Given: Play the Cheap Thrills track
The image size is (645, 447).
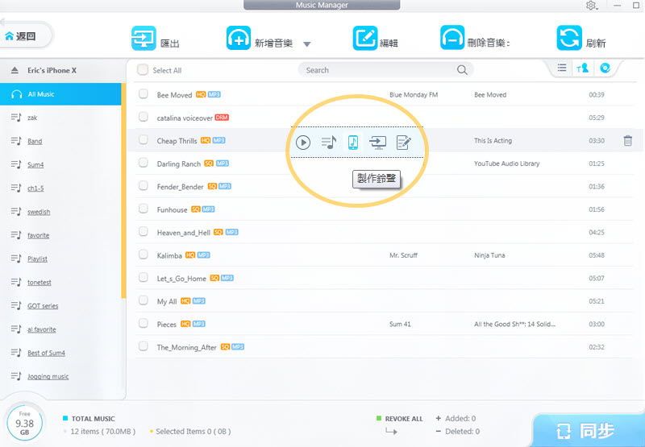Looking at the screenshot, I should coord(302,143).
